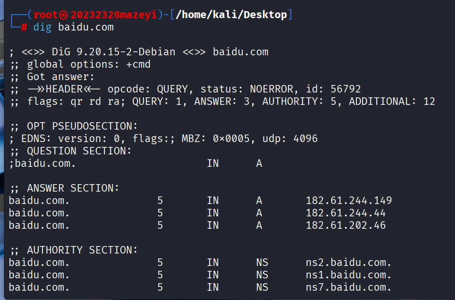The width and height of the screenshot is (455, 300).
Task: Click the red # prompt symbol
Action: pyautogui.click(x=24, y=27)
